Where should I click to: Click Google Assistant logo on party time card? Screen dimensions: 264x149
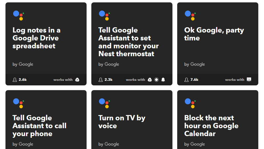coord(190,15)
